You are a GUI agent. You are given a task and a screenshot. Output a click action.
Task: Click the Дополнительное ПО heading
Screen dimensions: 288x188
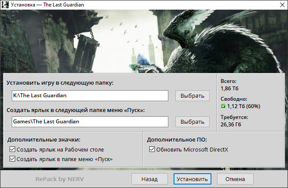177,140
